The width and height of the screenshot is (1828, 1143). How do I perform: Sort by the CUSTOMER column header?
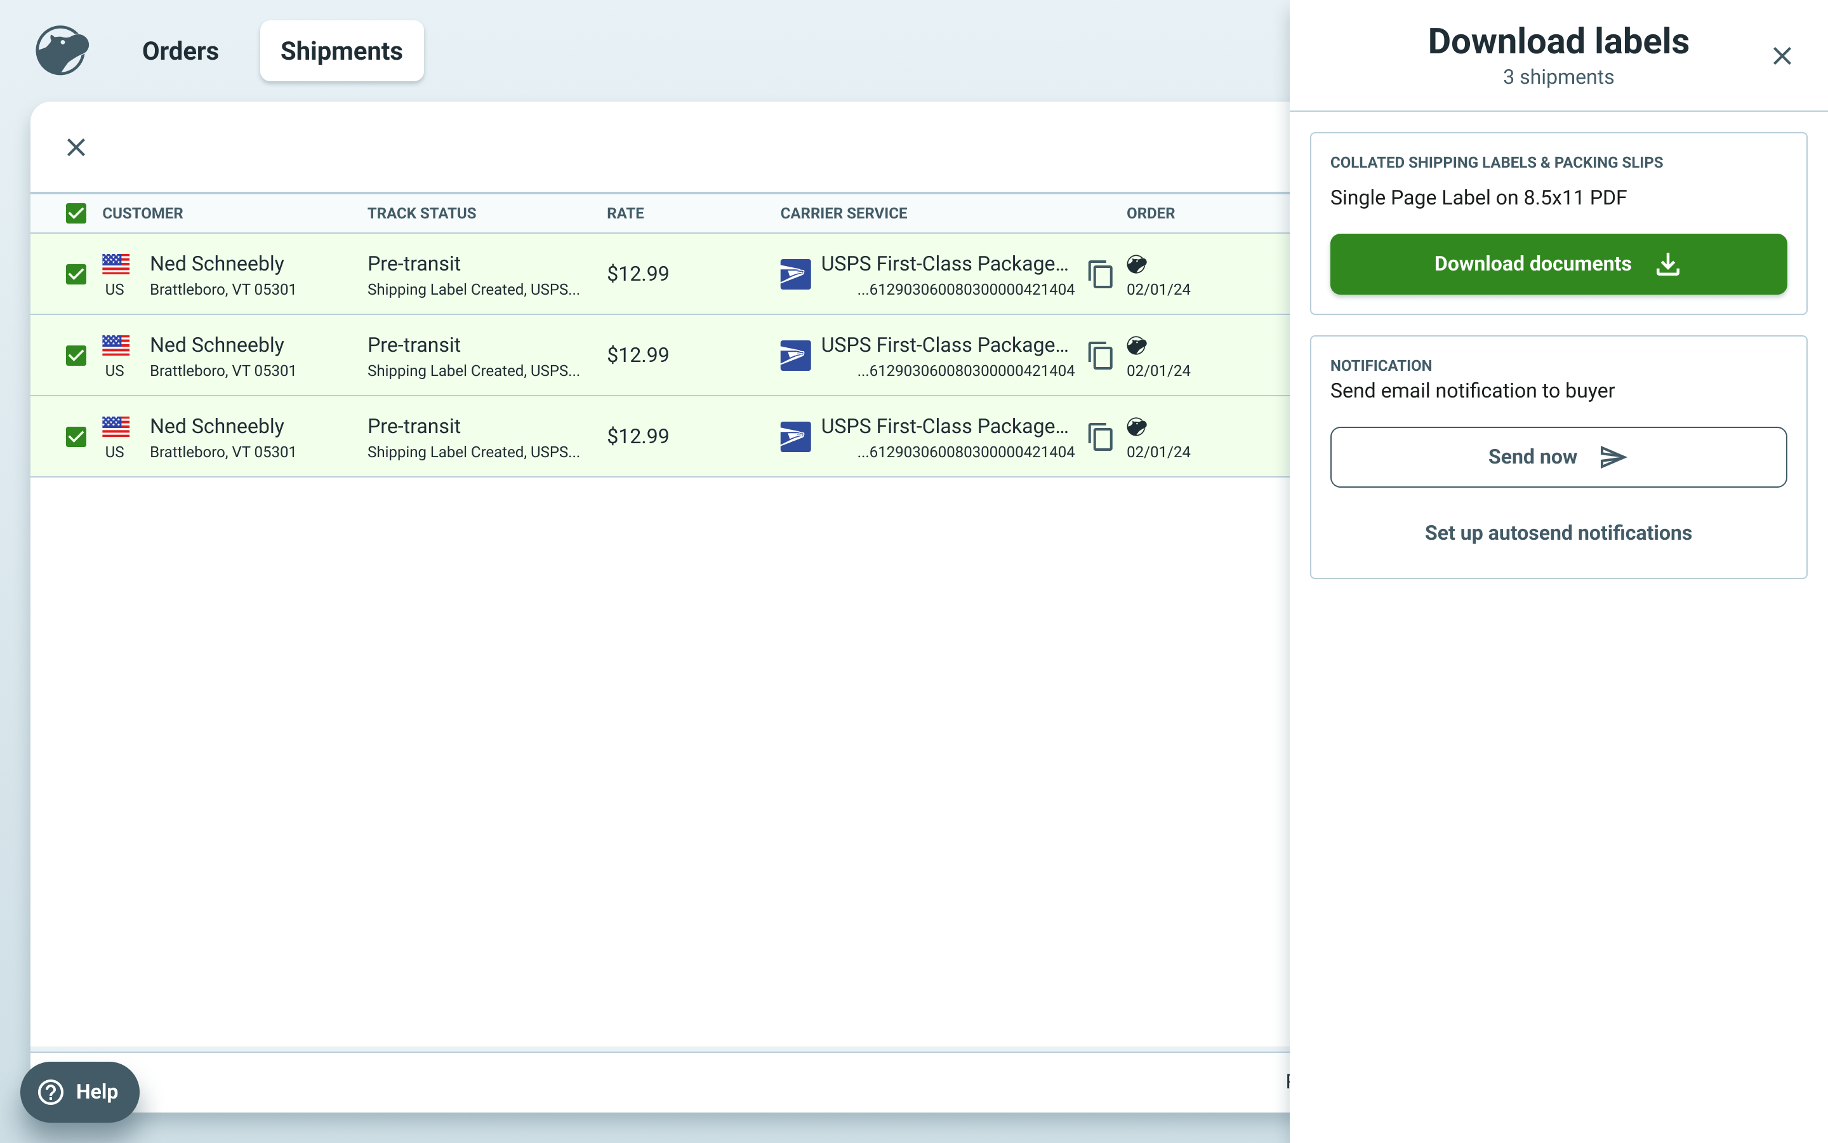point(143,213)
